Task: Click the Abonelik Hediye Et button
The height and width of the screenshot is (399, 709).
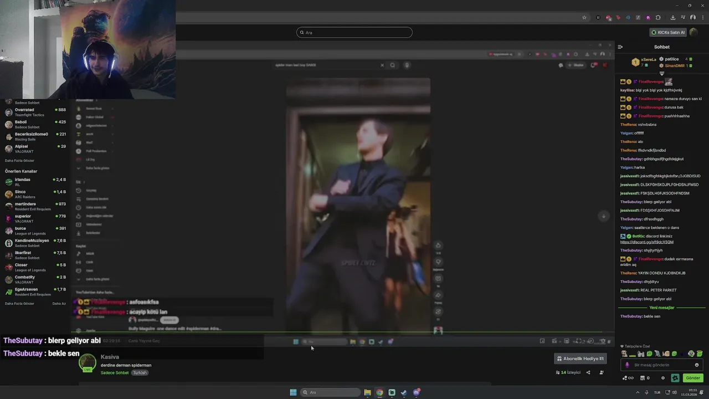Action: [580, 359]
